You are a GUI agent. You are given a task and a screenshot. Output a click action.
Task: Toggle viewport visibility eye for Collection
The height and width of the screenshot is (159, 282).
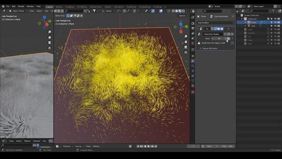click(x=275, y=19)
